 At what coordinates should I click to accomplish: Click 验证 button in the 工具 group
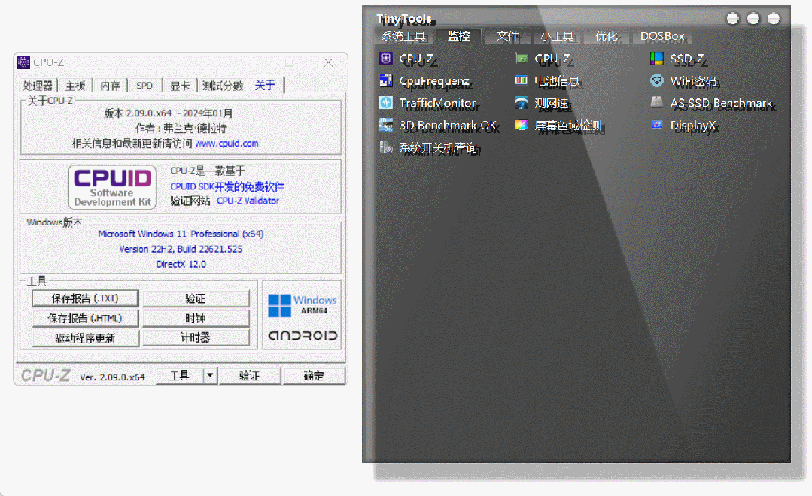(196, 298)
